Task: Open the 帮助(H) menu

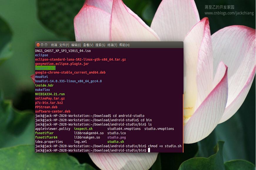Action: click(x=124, y=45)
